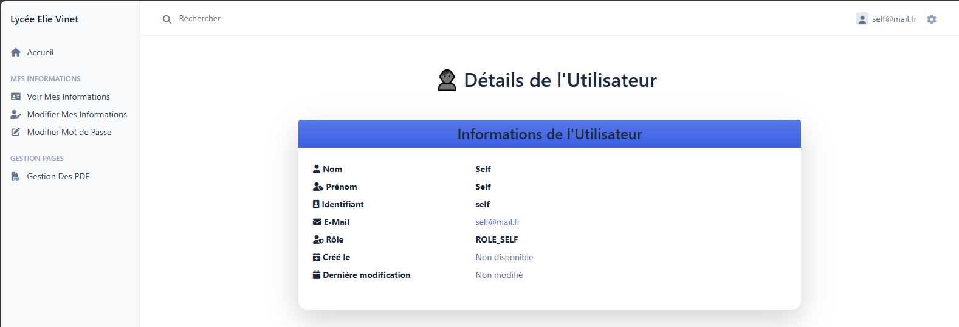959x327 pixels.
Task: Select Modifier Mes Informations menu entry
Action: 77,114
